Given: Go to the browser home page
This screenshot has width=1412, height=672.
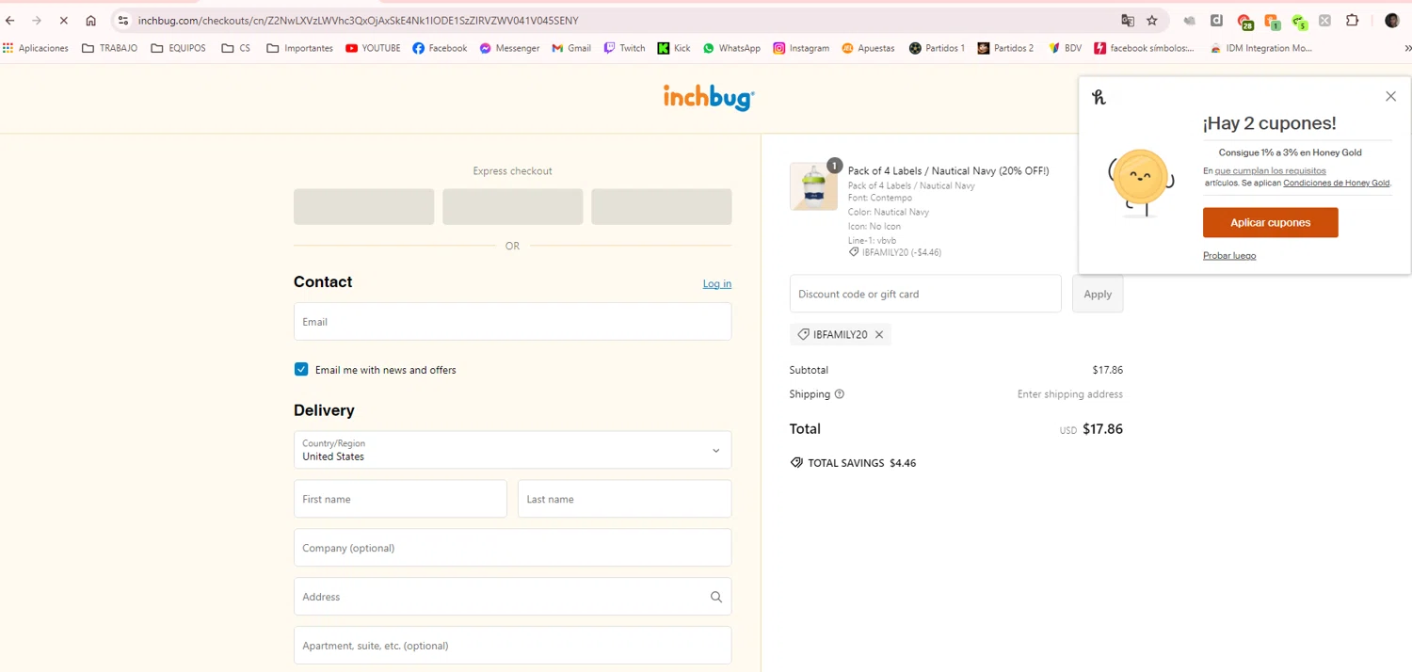Looking at the screenshot, I should click(90, 21).
